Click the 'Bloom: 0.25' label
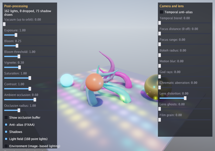 click(13, 41)
